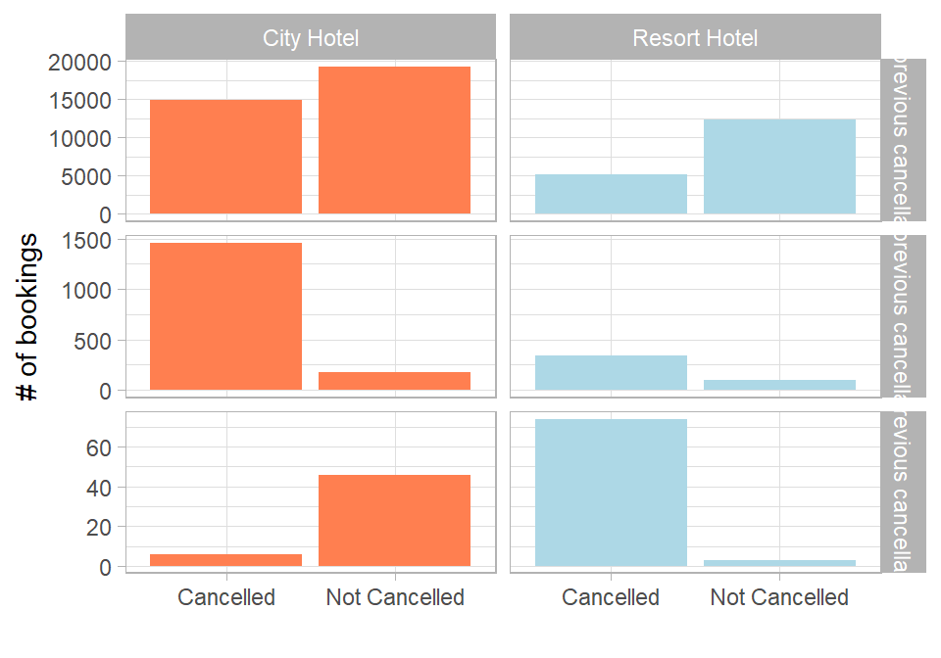Click the '# of bookings' y-axis title

click(28, 317)
